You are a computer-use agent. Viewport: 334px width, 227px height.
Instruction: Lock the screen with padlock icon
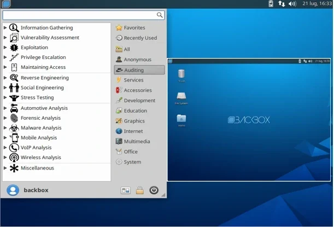140,190
